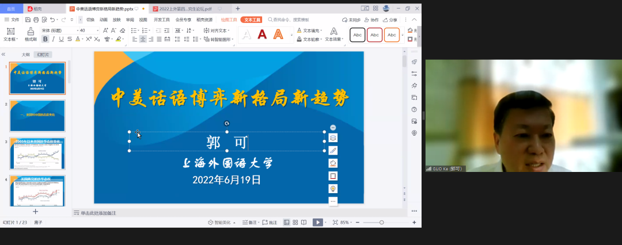Open the layers icon beside the text box
The width and height of the screenshot is (622, 245).
[x=333, y=138]
